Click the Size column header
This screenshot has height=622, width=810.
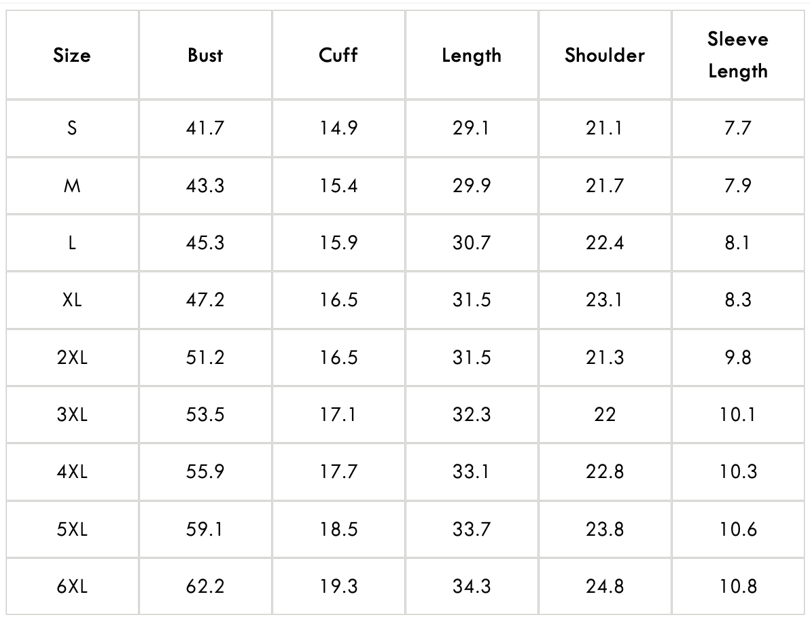click(72, 55)
